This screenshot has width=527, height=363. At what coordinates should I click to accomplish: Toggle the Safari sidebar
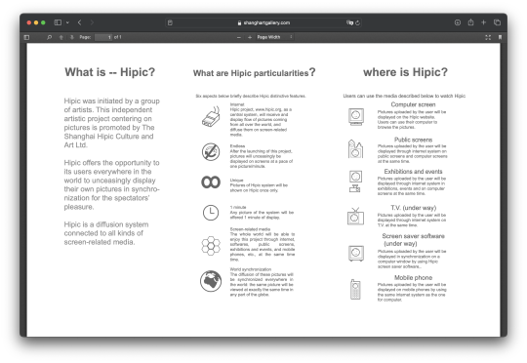pos(58,22)
